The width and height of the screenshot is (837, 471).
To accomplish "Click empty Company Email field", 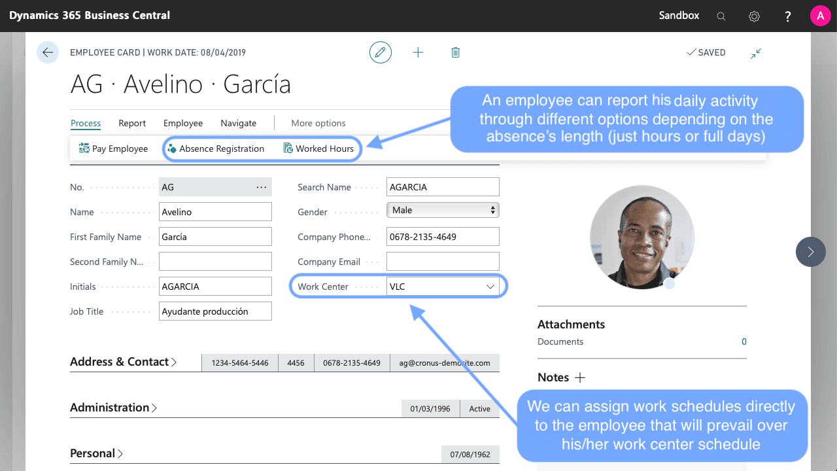I will click(x=443, y=262).
